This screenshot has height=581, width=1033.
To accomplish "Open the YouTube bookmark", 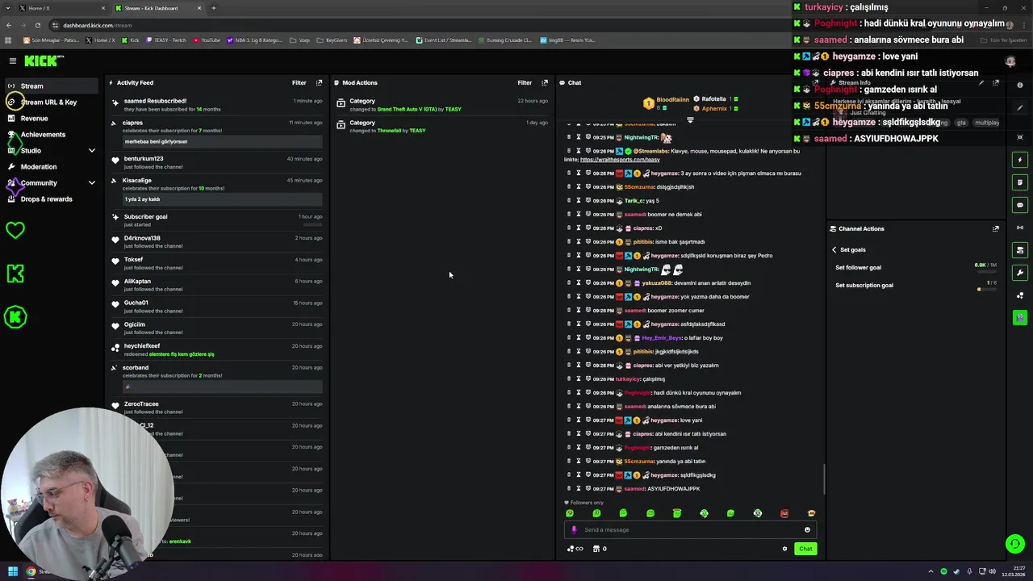I will coord(207,40).
